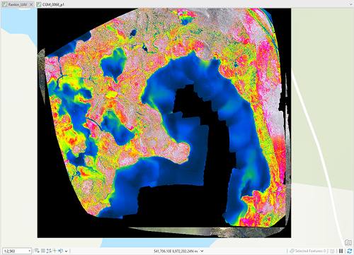
Task: Click the inference constraints crosshair icon
Action: coord(55,251)
